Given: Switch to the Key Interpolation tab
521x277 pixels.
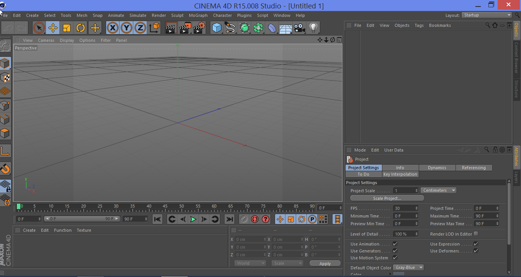Looking at the screenshot, I should 400,174.
